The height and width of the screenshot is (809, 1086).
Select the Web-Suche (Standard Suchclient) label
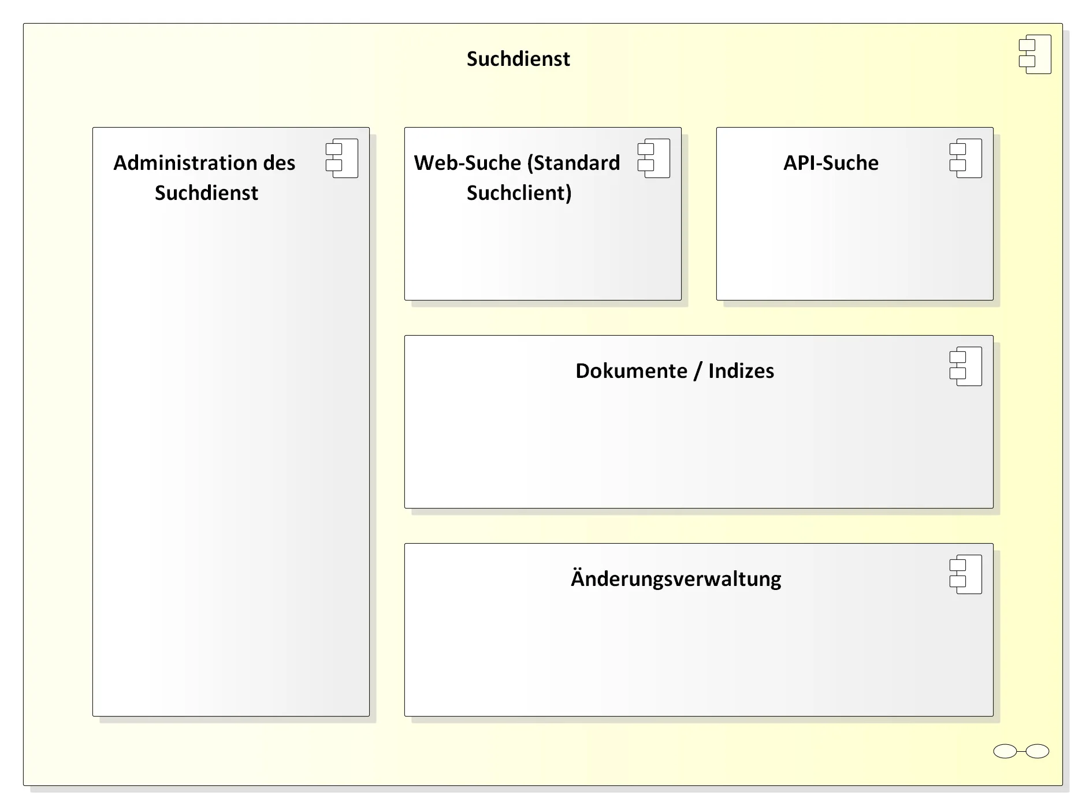[518, 177]
